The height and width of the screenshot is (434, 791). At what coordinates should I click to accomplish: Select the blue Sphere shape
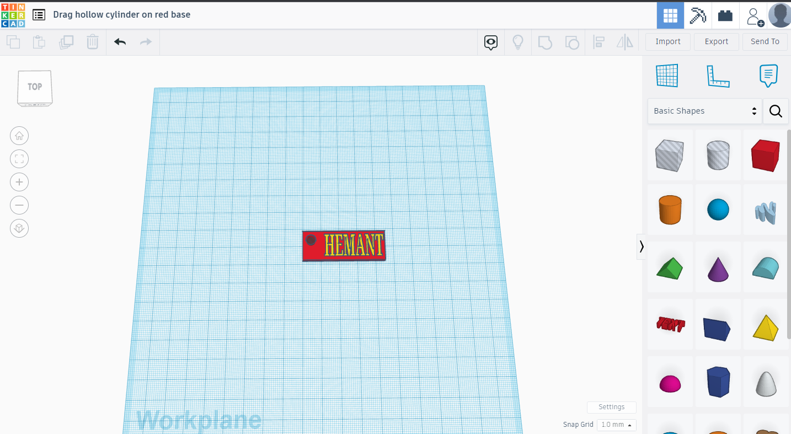click(718, 210)
